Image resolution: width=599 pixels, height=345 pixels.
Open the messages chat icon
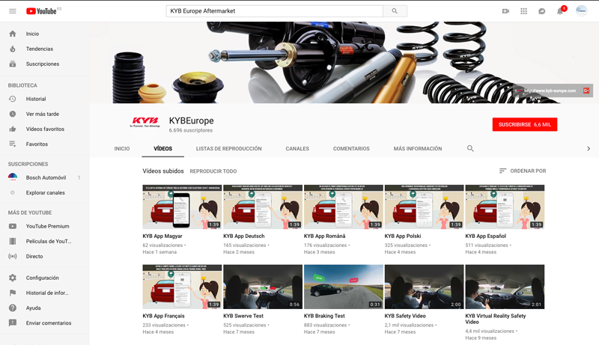click(541, 11)
